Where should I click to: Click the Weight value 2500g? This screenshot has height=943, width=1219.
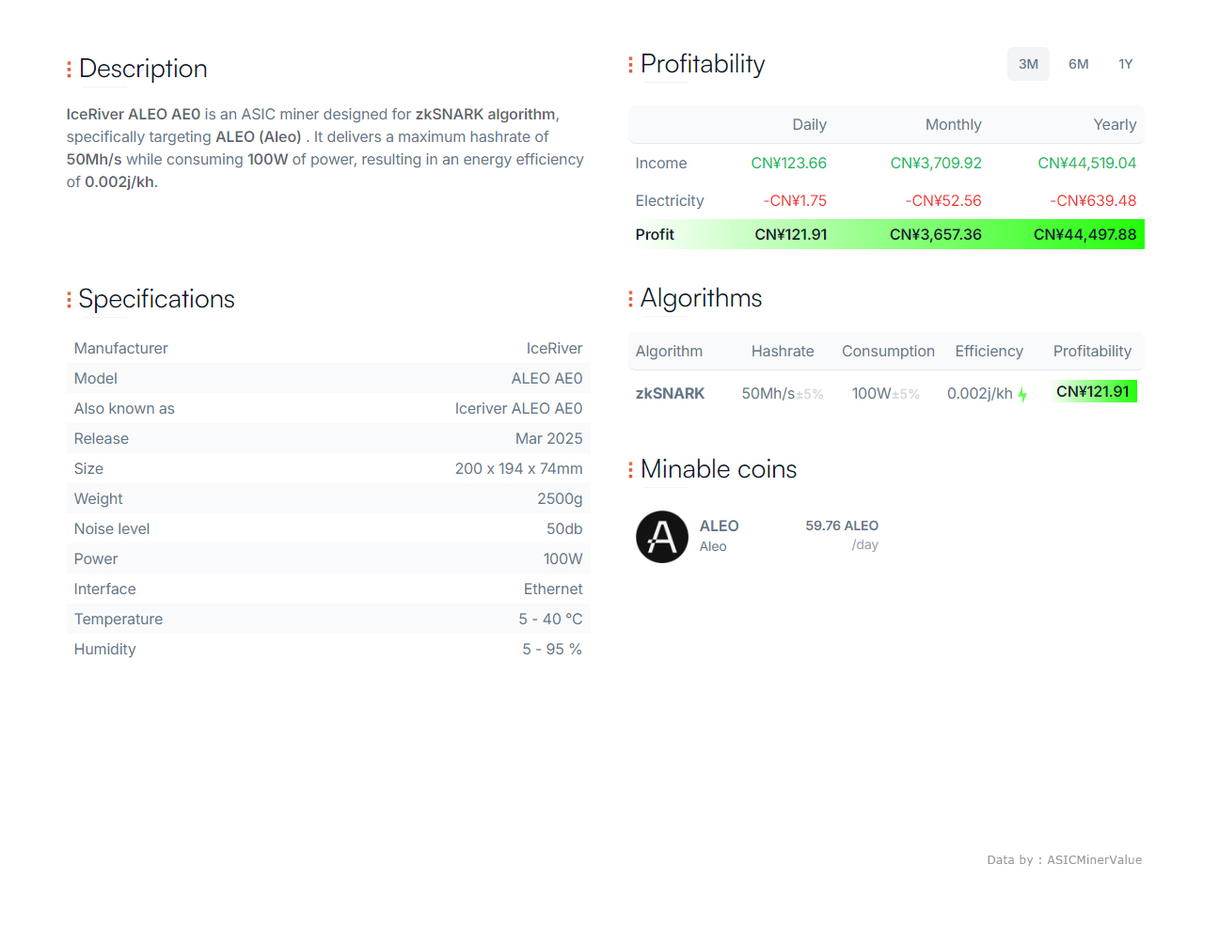click(560, 498)
